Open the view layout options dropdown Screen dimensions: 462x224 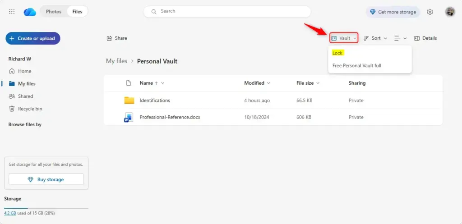(x=401, y=38)
